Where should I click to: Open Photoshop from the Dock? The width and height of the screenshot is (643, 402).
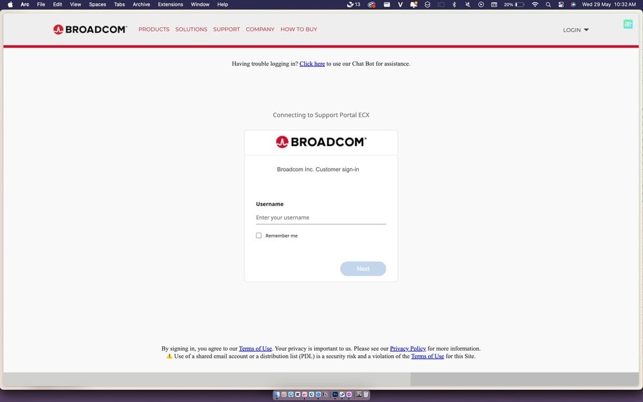335,394
